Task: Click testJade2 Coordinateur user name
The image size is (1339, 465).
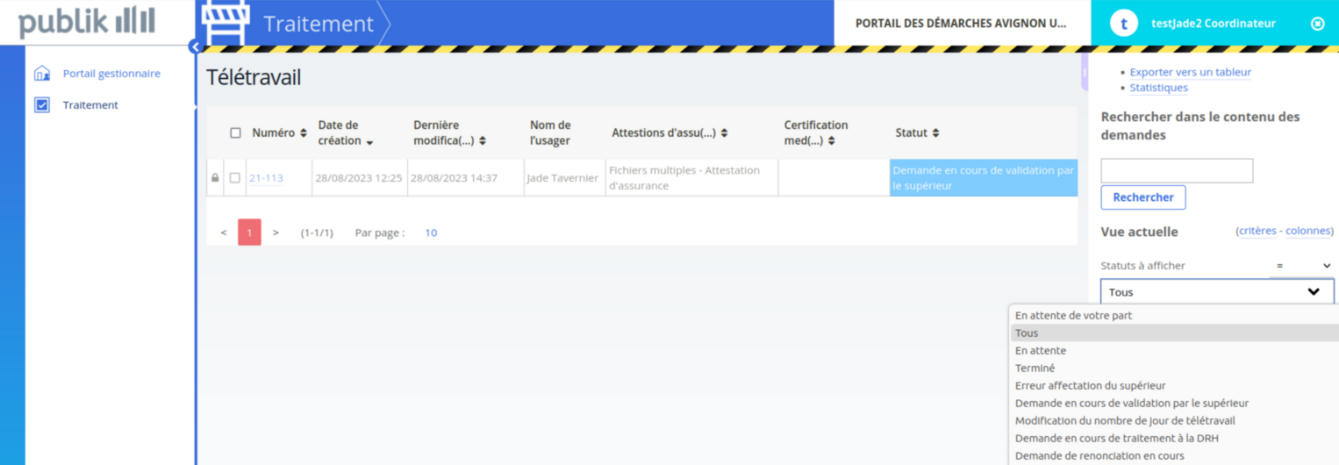Action: coord(1213,24)
